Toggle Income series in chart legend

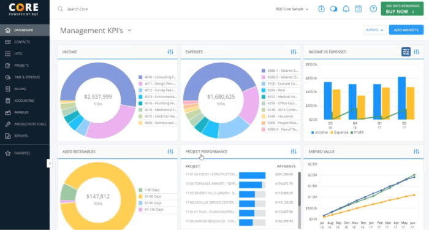click(319, 132)
